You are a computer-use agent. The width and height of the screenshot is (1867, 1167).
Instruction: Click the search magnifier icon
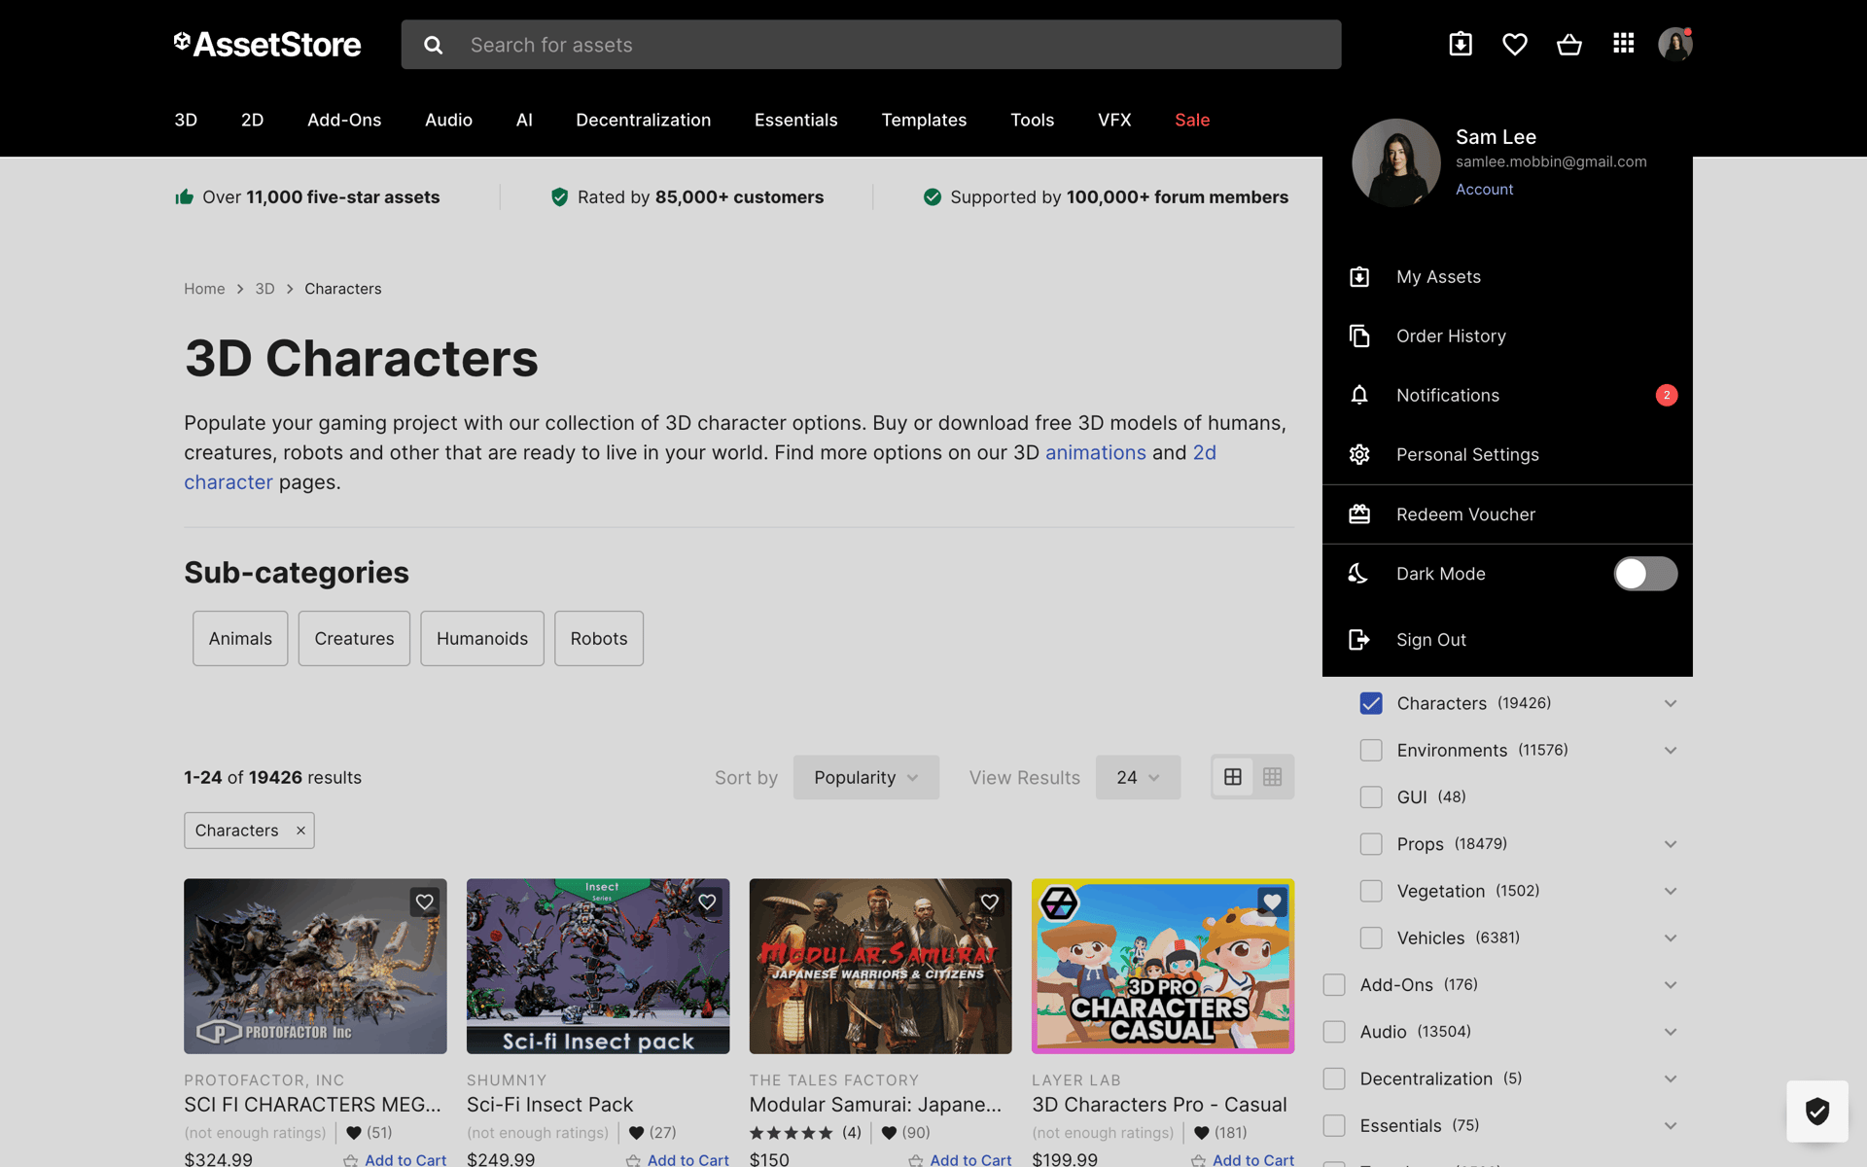tap(434, 45)
